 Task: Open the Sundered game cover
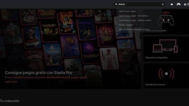pos(90,52)
